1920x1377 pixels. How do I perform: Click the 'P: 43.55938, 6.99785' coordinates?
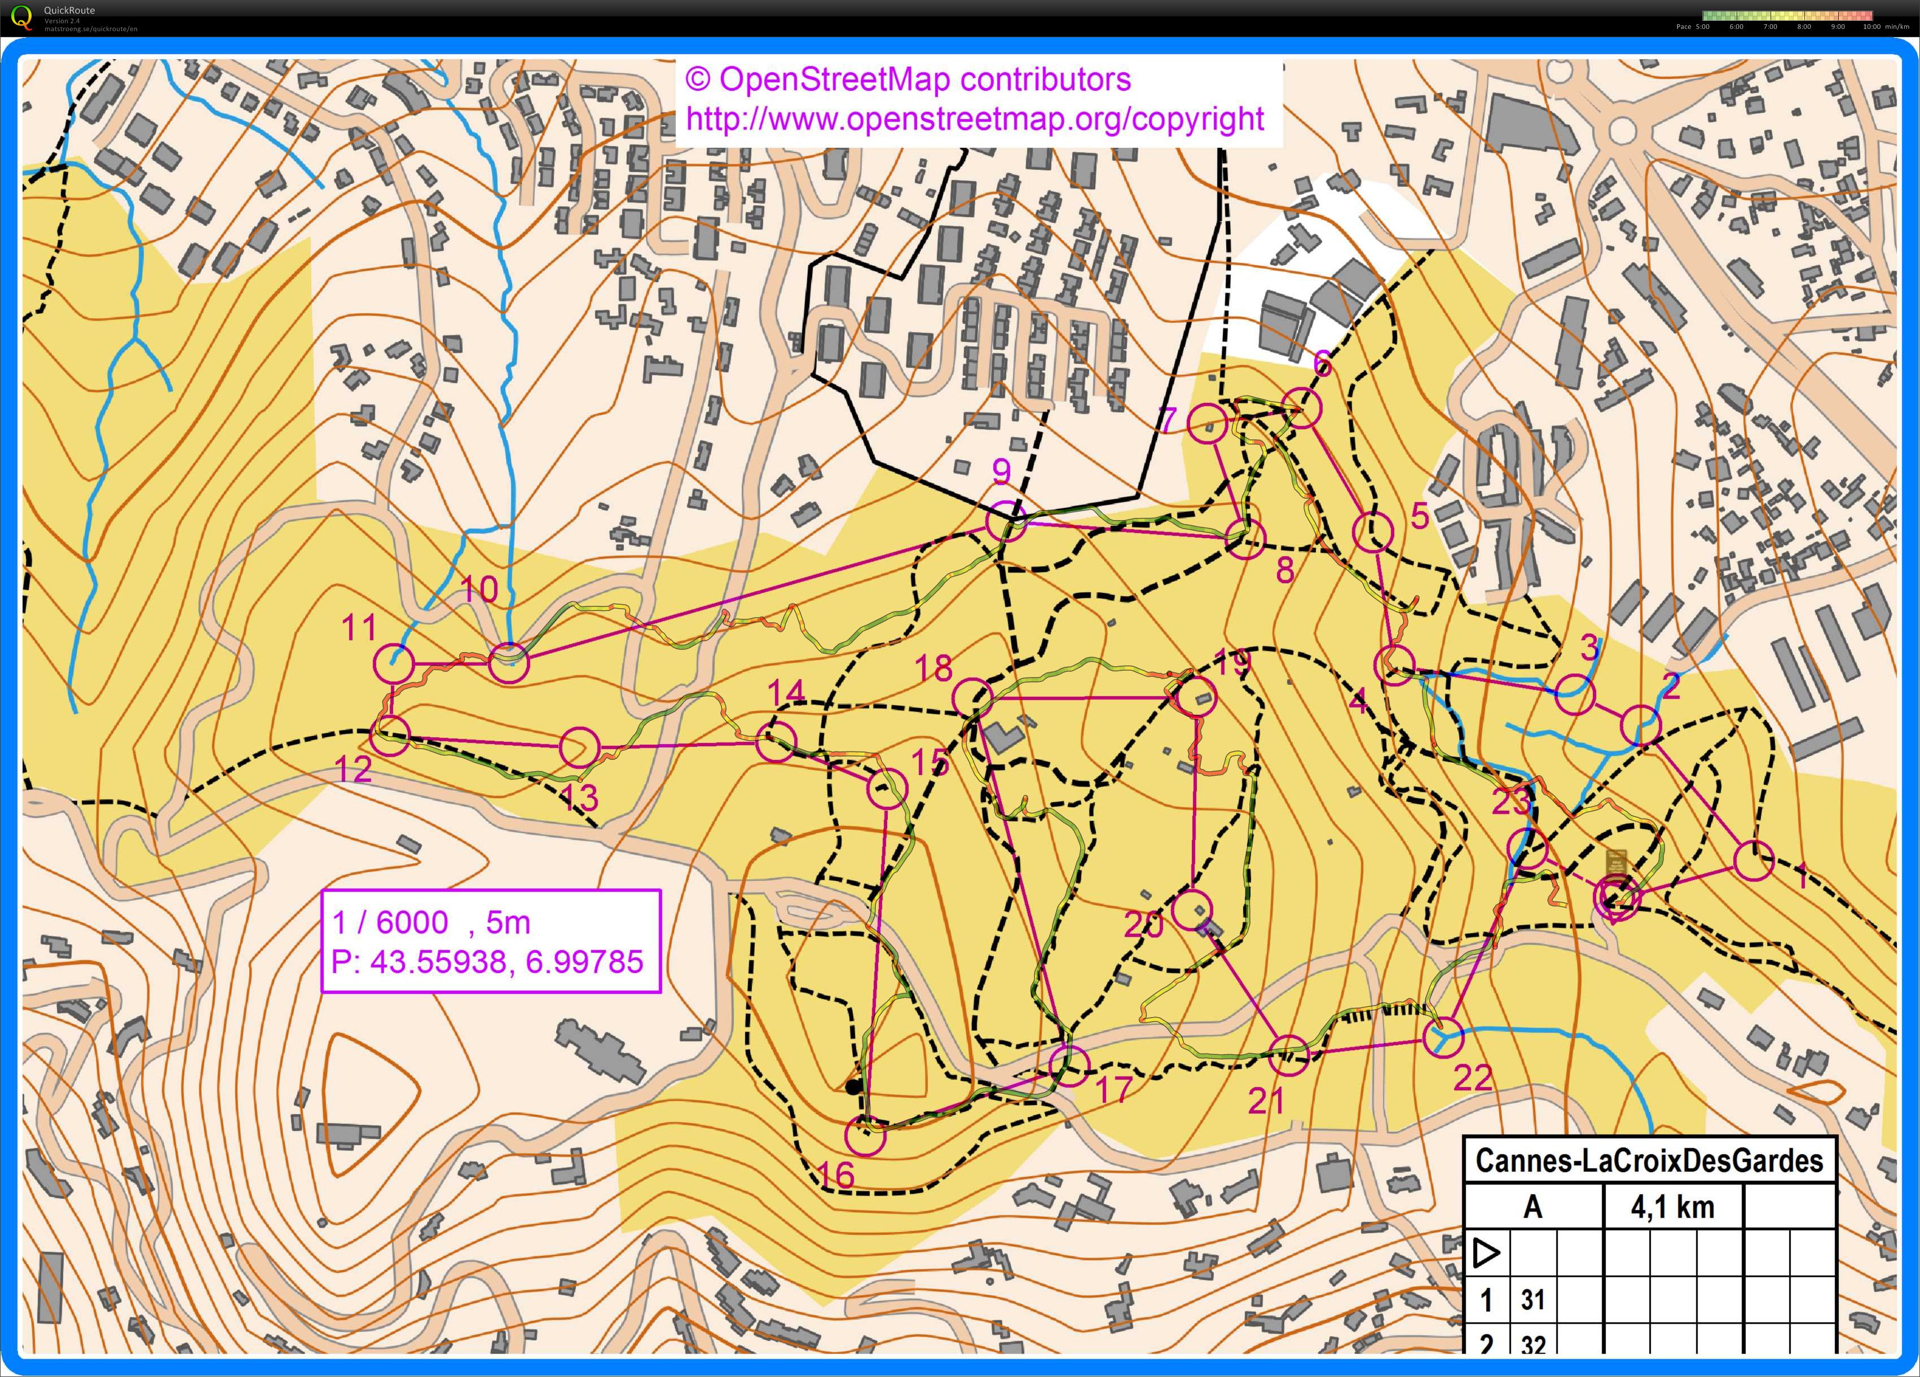tap(487, 962)
